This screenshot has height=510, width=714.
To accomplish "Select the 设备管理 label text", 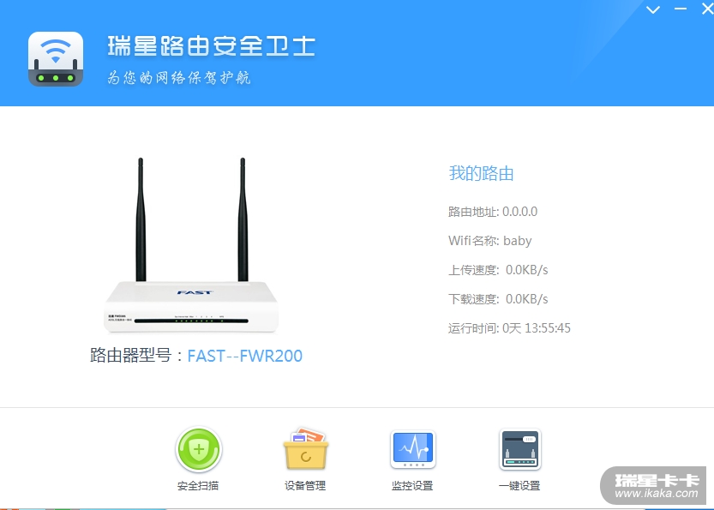I will 305,486.
